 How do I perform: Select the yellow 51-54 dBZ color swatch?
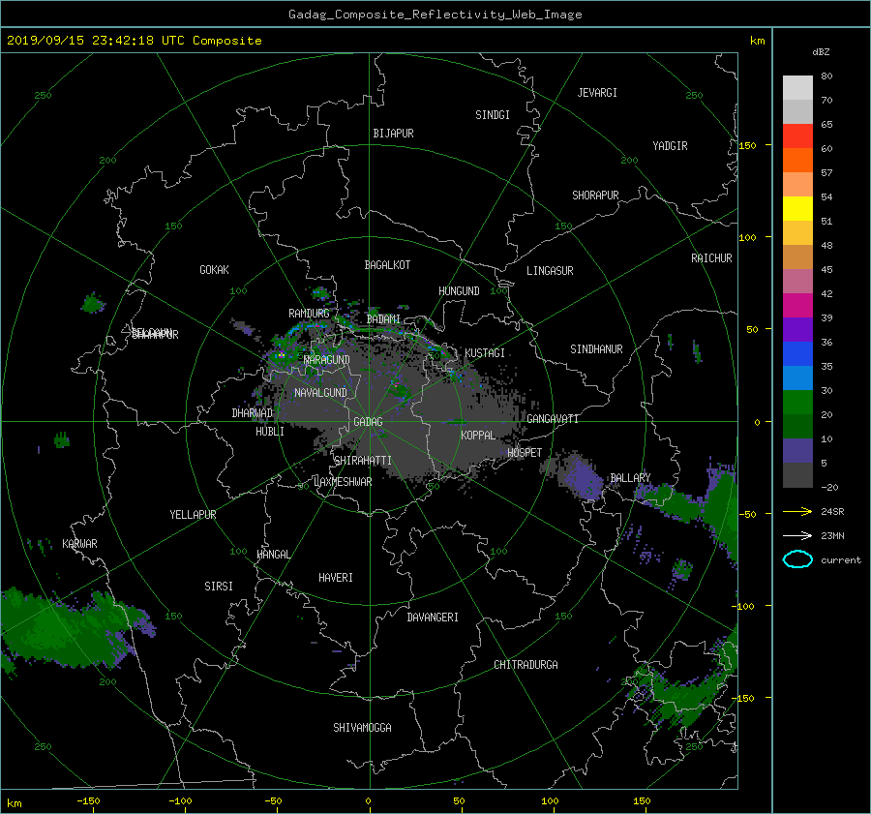pos(797,209)
